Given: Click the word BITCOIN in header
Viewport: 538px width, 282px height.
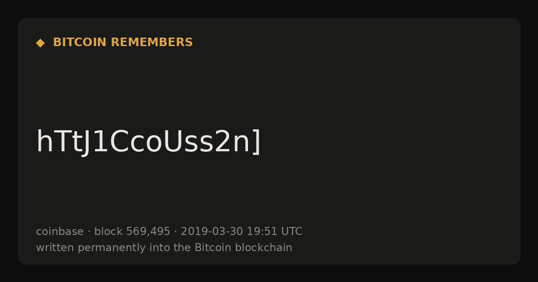Looking at the screenshot, I should [80, 43].
